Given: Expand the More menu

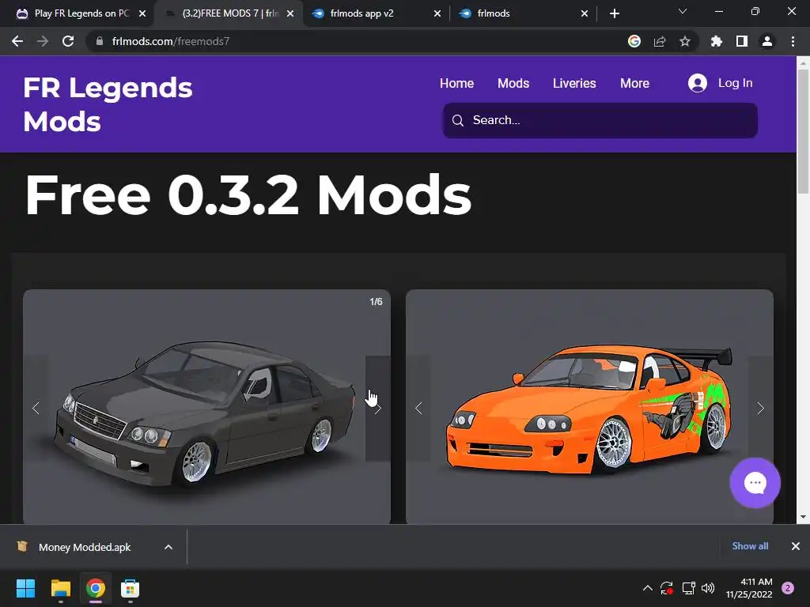Looking at the screenshot, I should coord(634,83).
